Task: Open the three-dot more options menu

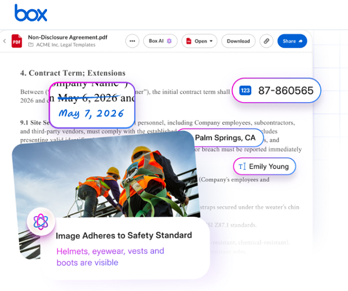Action: click(x=132, y=41)
